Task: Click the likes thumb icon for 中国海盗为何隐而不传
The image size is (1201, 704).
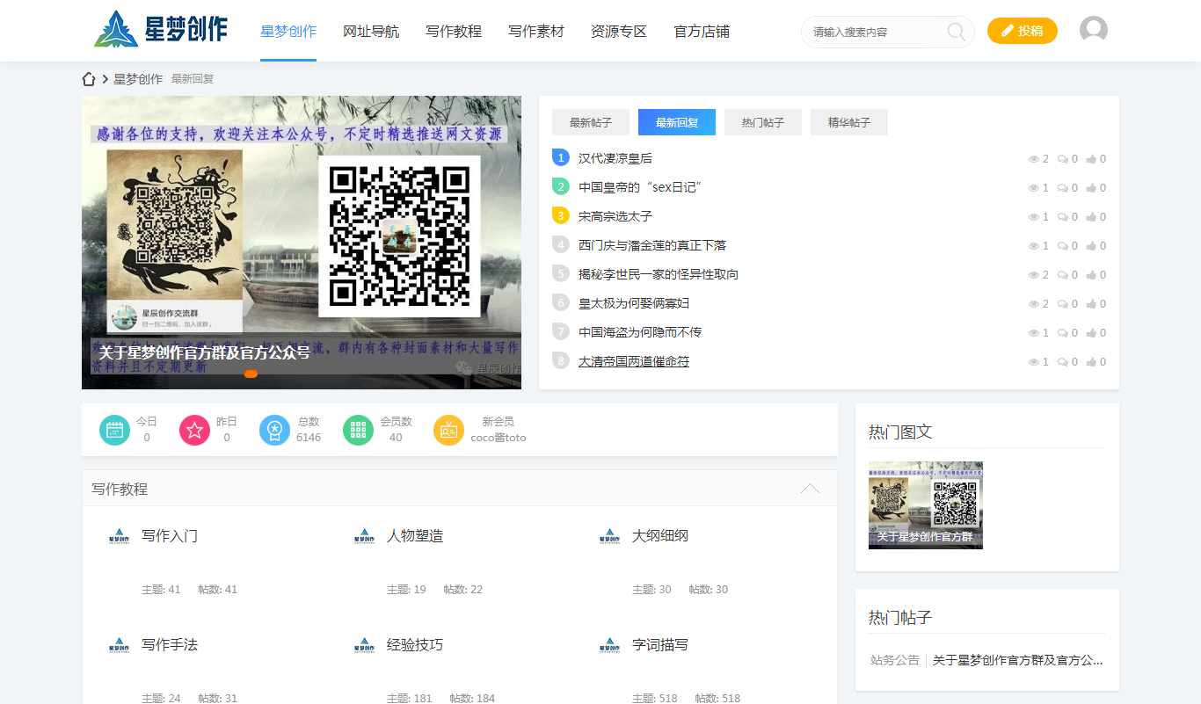Action: click(1092, 333)
